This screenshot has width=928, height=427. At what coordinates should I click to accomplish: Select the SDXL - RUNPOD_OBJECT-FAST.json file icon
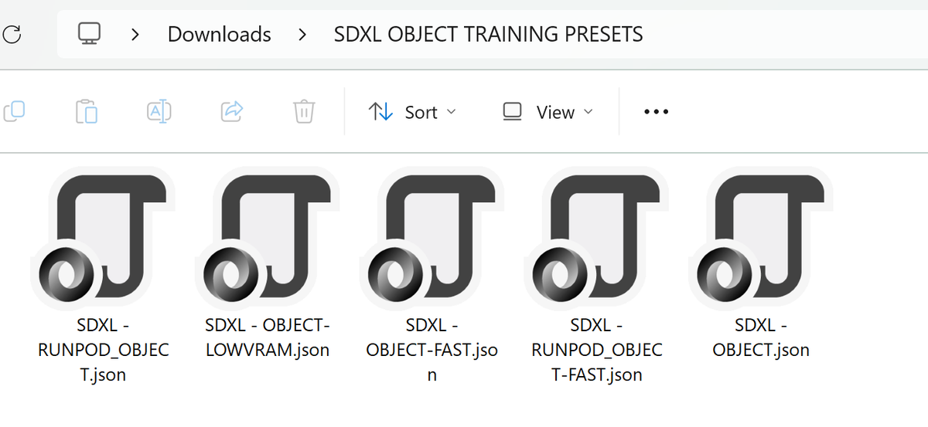[x=596, y=239]
